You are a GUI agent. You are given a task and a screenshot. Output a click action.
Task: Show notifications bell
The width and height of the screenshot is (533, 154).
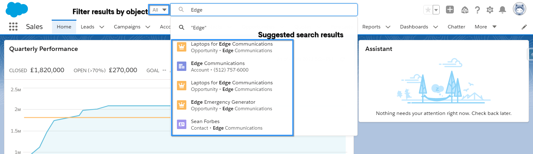pos(502,10)
